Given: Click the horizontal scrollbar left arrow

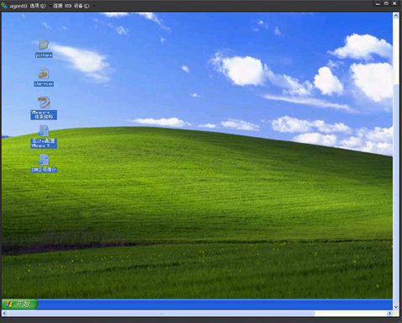Looking at the screenshot, I should 4,313.
